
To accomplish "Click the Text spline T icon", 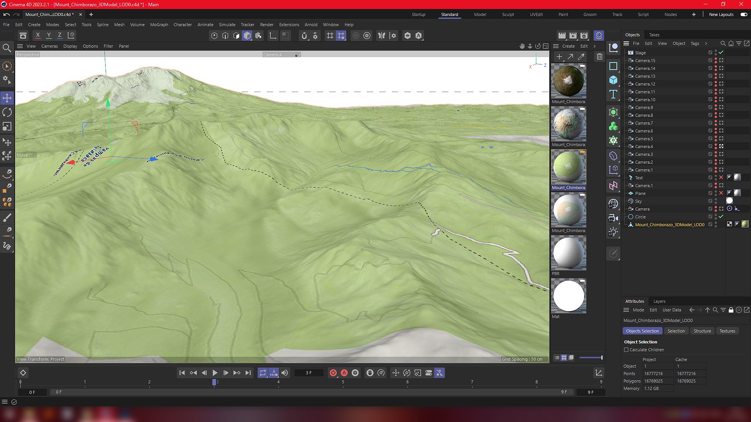I will [x=613, y=94].
